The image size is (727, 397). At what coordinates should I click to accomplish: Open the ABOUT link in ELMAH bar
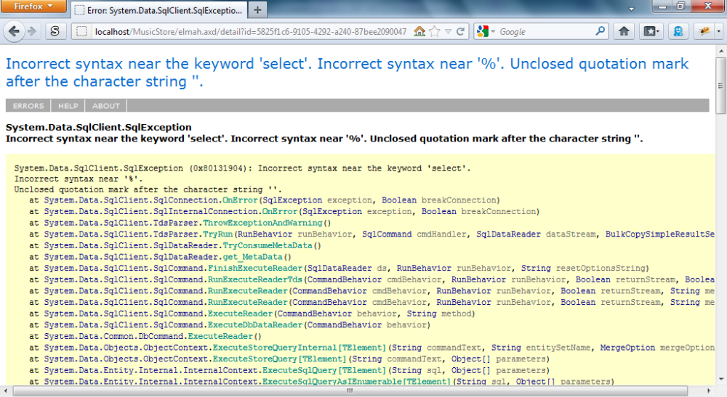click(106, 106)
